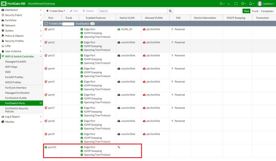Click the star favorite icon on FortiSwitch Ports
Screen dimensions: 276x161
41,103
